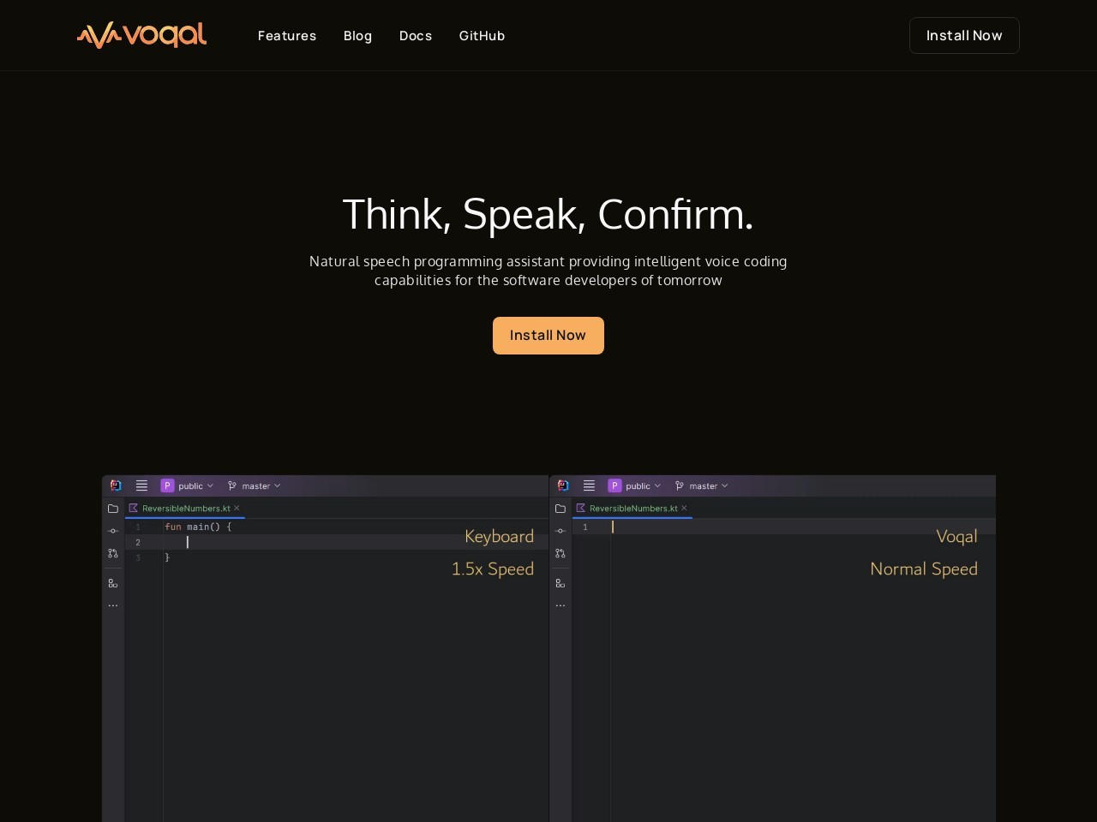Click the orange Install Now hero button
The image size is (1097, 822).
click(x=548, y=336)
